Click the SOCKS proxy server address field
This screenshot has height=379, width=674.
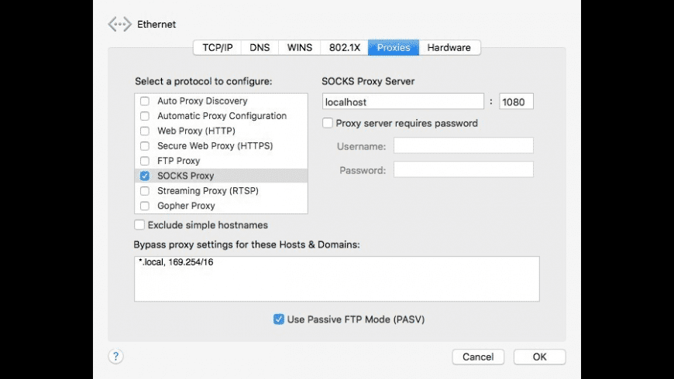[403, 102]
